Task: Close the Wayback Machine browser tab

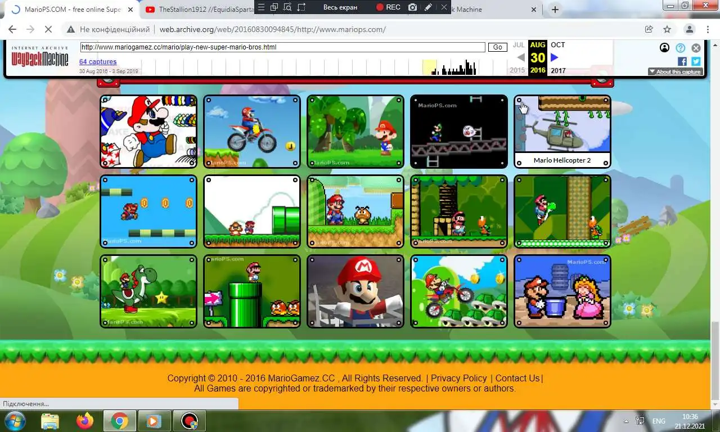Action: coord(534,10)
